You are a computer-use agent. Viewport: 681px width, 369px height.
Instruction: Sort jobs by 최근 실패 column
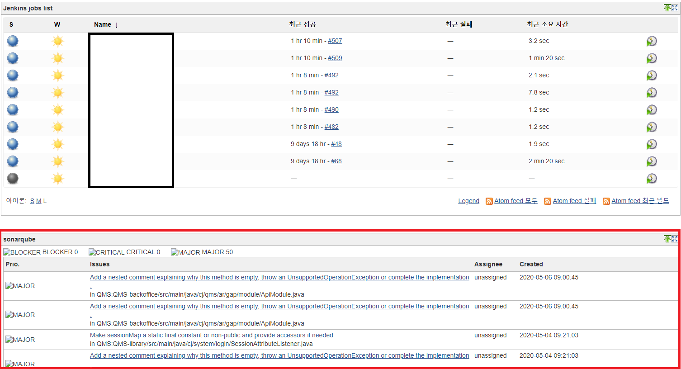[459, 24]
